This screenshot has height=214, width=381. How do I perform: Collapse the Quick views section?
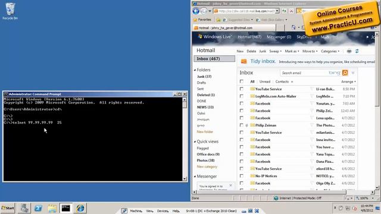click(195, 141)
